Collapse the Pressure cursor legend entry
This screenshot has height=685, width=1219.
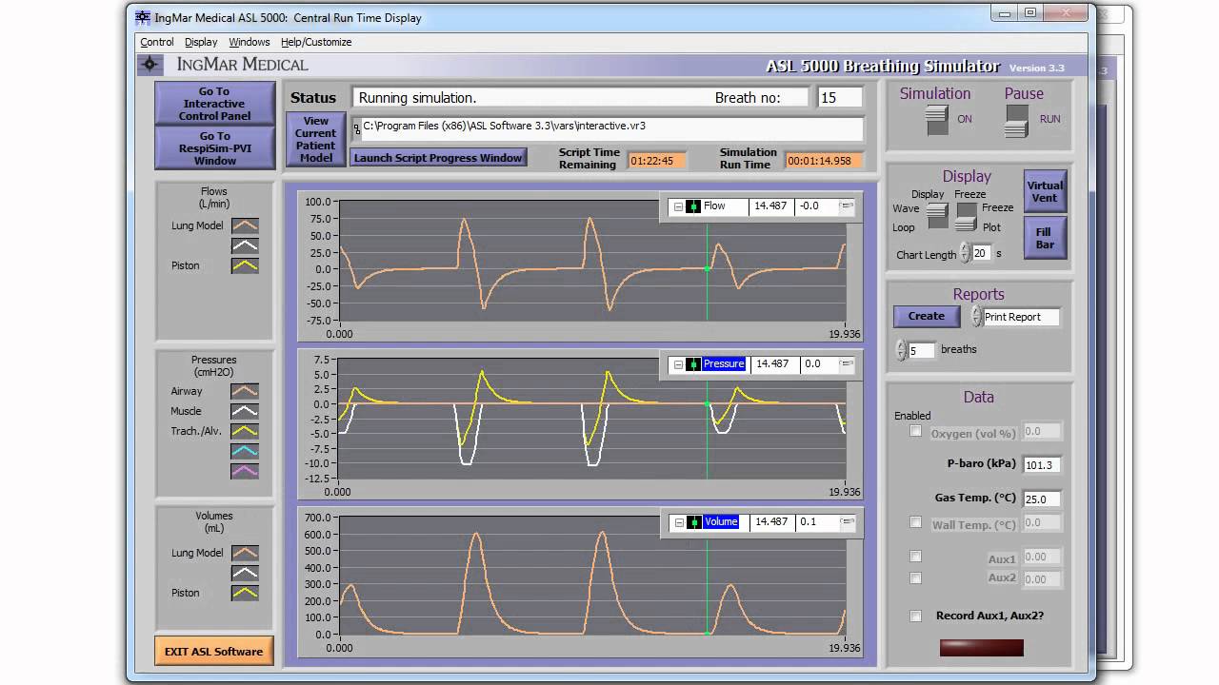(678, 364)
